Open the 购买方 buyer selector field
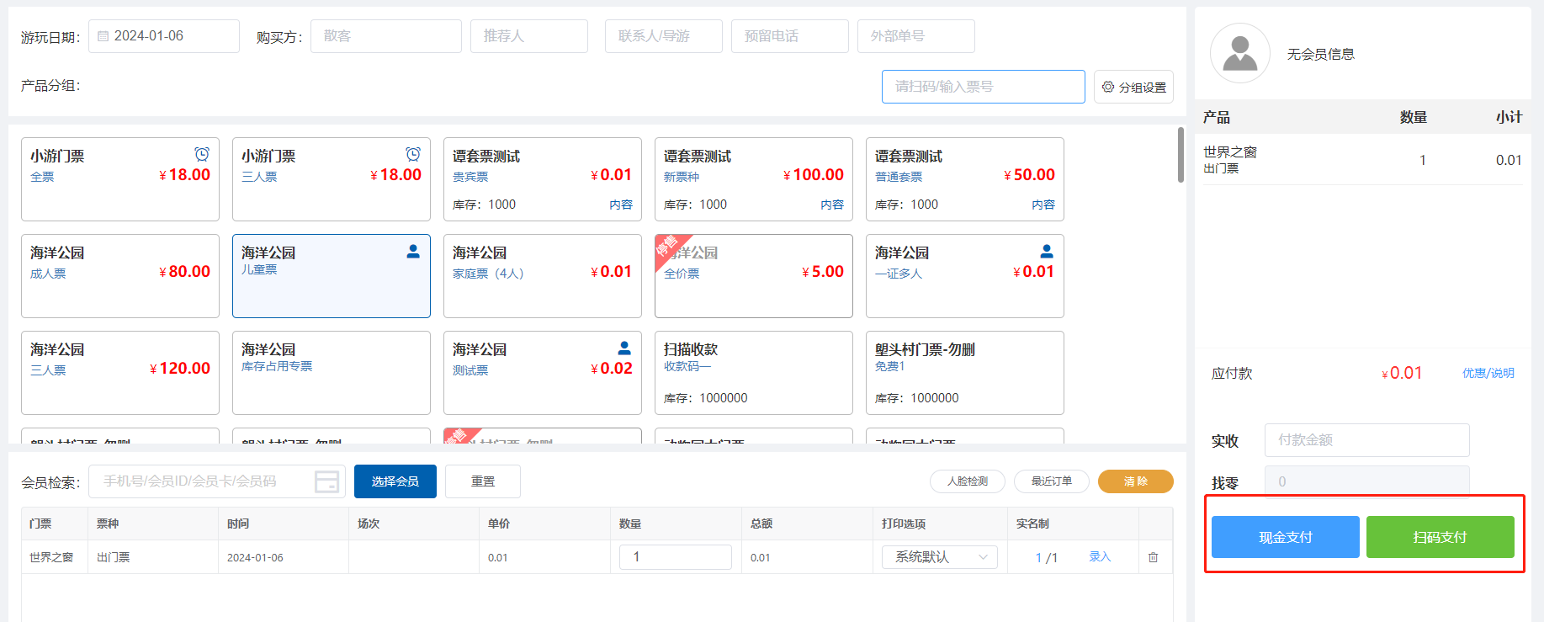The width and height of the screenshot is (1544, 622). [x=385, y=36]
